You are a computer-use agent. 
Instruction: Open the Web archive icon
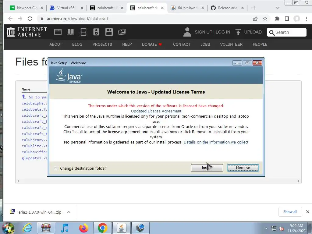[x=58, y=32]
